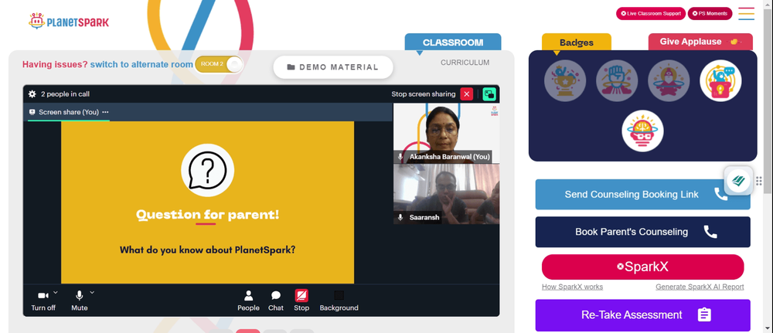This screenshot has height=333, width=773.
Task: Click the green screen layout icon
Action: coord(489,94)
